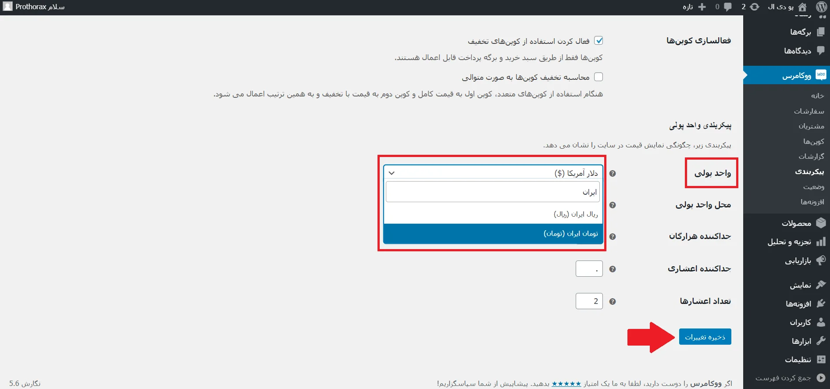Go to وضعیت status submenu
Image resolution: width=830 pixels, height=389 pixels.
tap(814, 187)
